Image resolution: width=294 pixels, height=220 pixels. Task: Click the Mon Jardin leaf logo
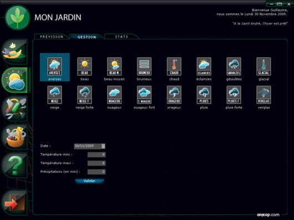click(x=17, y=18)
